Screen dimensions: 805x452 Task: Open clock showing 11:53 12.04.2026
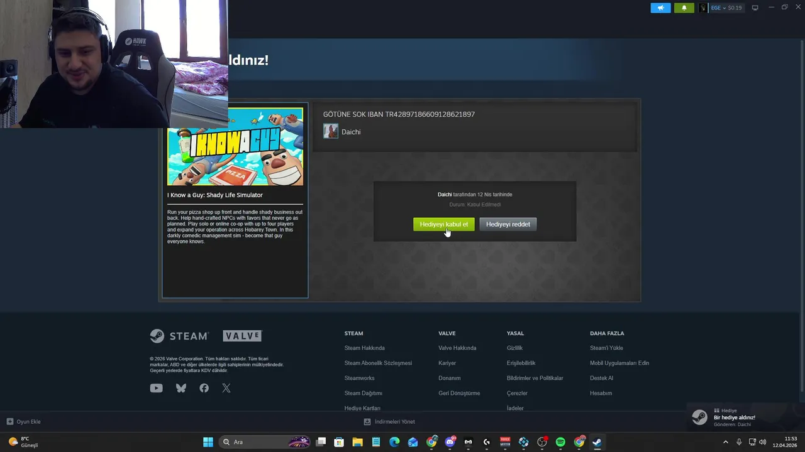click(786, 442)
